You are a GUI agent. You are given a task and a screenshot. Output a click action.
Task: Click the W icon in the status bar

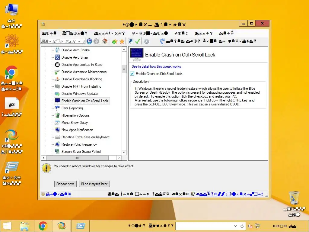193,194
